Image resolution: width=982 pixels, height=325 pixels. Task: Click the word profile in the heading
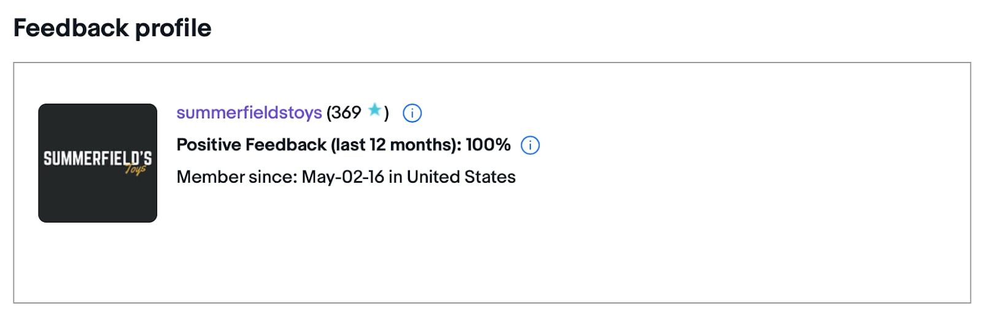tap(173, 29)
